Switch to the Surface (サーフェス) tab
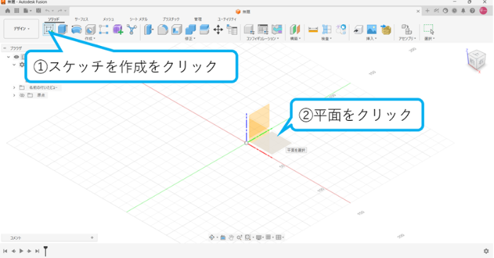This screenshot has width=494, height=258. [81, 19]
